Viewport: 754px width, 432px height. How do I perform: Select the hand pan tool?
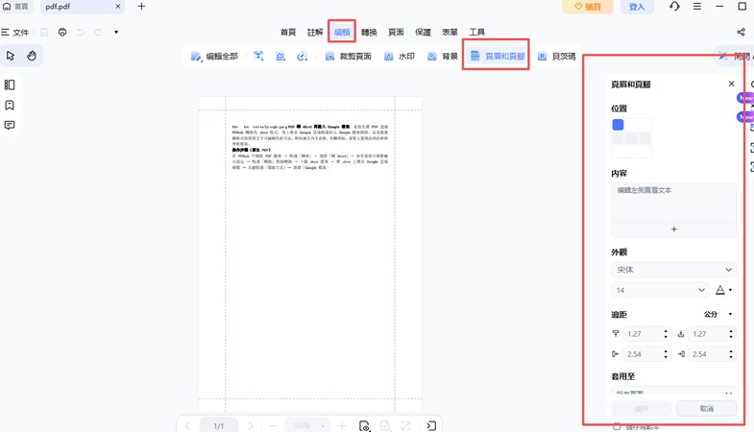32,56
